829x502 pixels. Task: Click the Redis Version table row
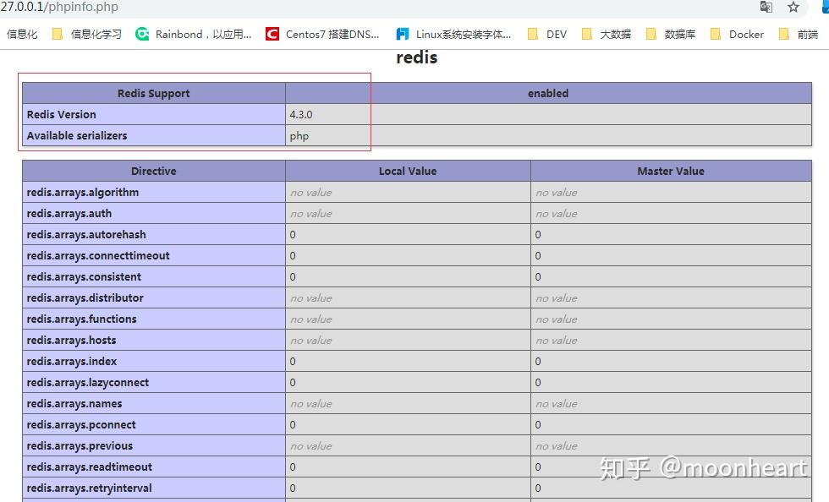pyautogui.click(x=61, y=114)
